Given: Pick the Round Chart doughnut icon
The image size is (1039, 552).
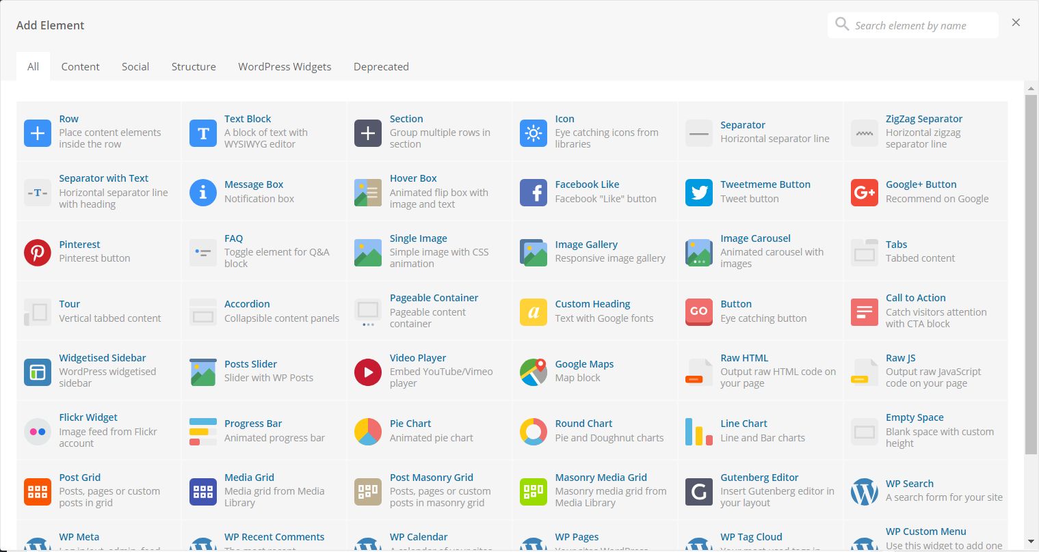Looking at the screenshot, I should point(534,432).
